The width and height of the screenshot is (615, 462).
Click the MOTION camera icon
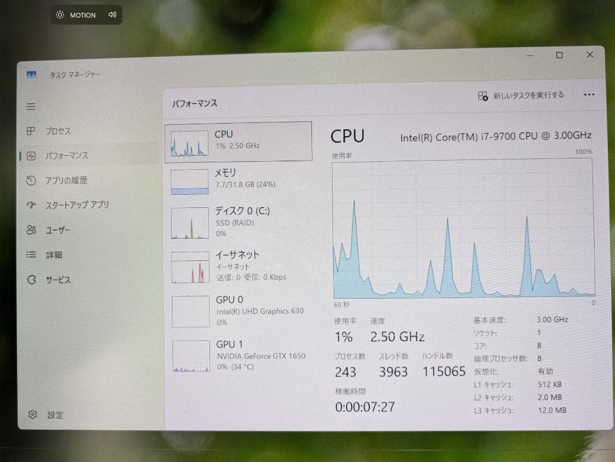(x=60, y=14)
